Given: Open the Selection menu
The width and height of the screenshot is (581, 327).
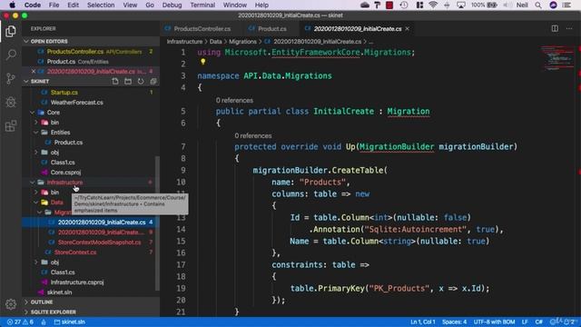Looking at the screenshot, I should [101, 5].
